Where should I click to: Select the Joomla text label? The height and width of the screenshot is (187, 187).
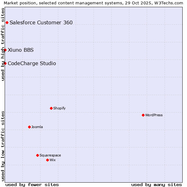(37, 127)
